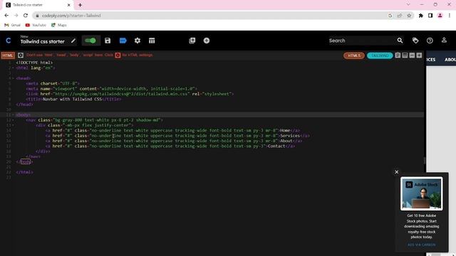Open the TAILWIND framework pill button
This screenshot has width=456, height=256.
click(380, 55)
